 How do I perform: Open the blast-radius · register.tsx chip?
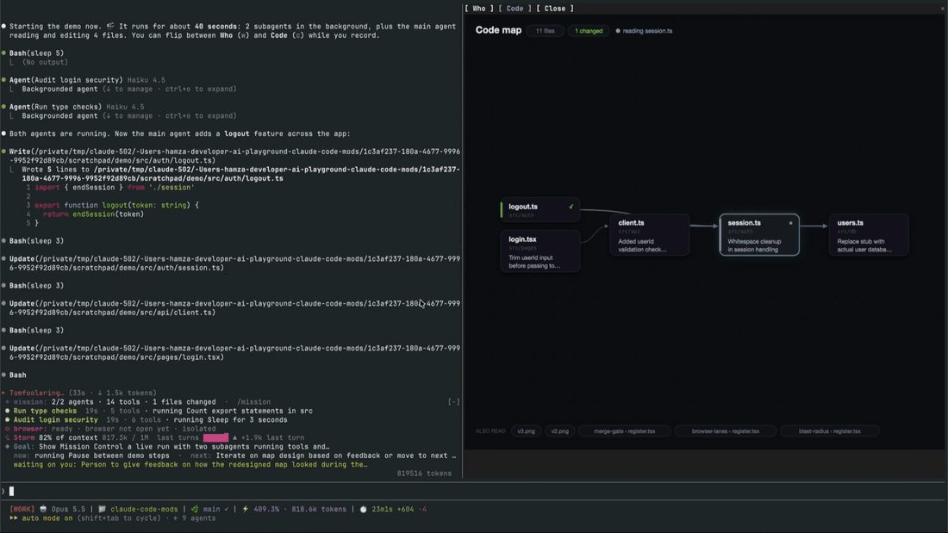[x=829, y=431]
